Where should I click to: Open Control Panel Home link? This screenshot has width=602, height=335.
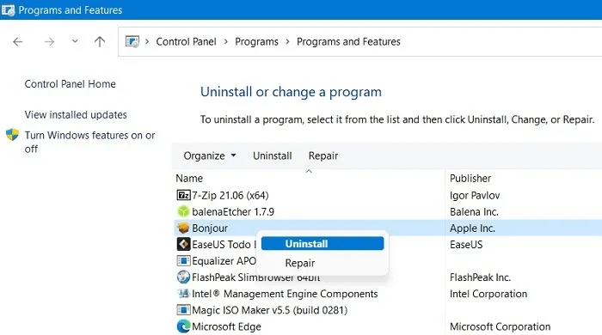coord(70,84)
